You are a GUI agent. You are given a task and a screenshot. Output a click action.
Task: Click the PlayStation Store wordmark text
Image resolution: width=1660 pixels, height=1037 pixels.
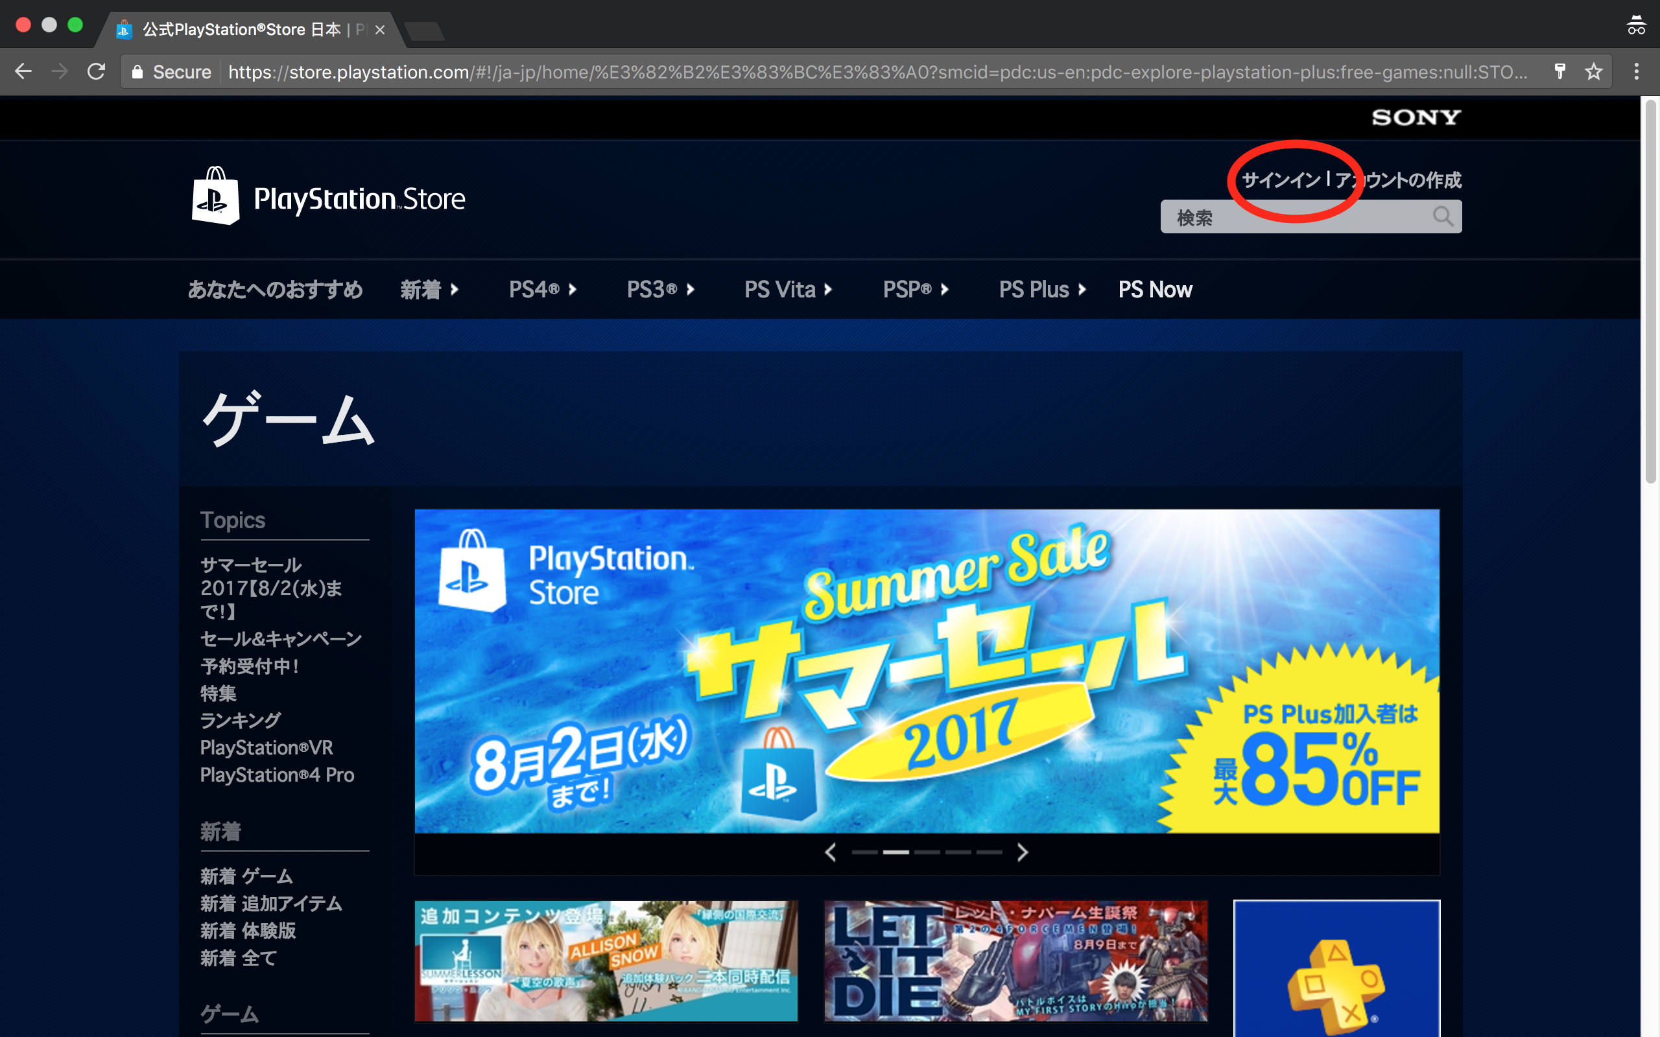click(359, 199)
